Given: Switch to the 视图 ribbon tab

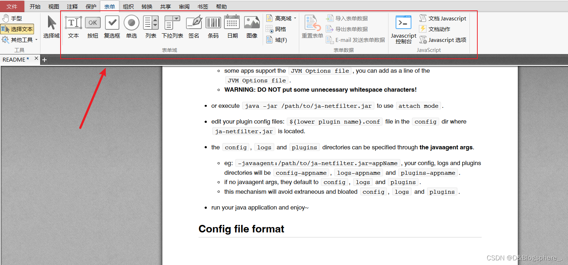Looking at the screenshot, I should coord(54,6).
